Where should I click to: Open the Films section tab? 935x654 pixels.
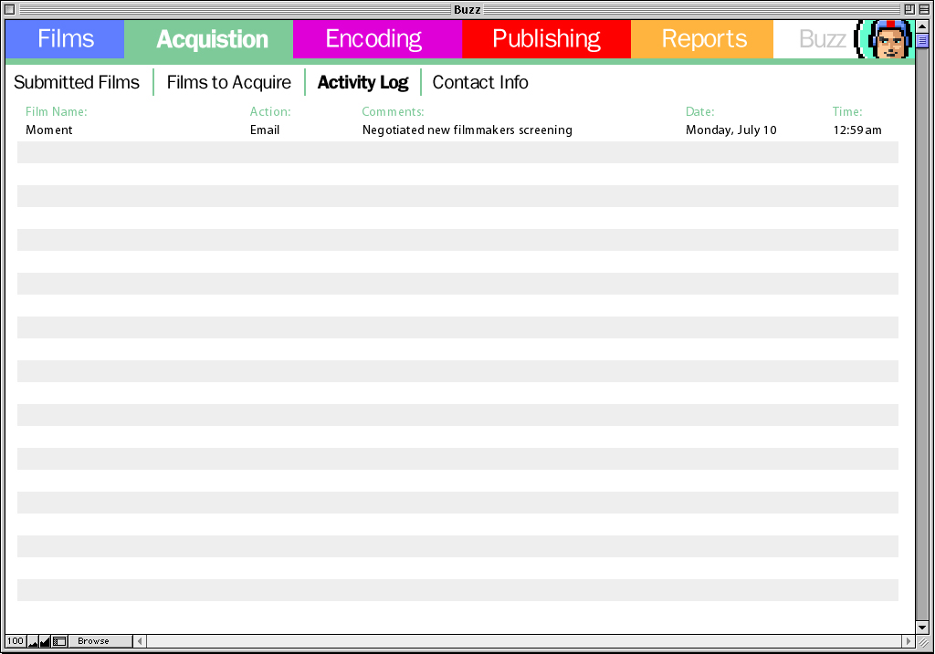point(65,39)
